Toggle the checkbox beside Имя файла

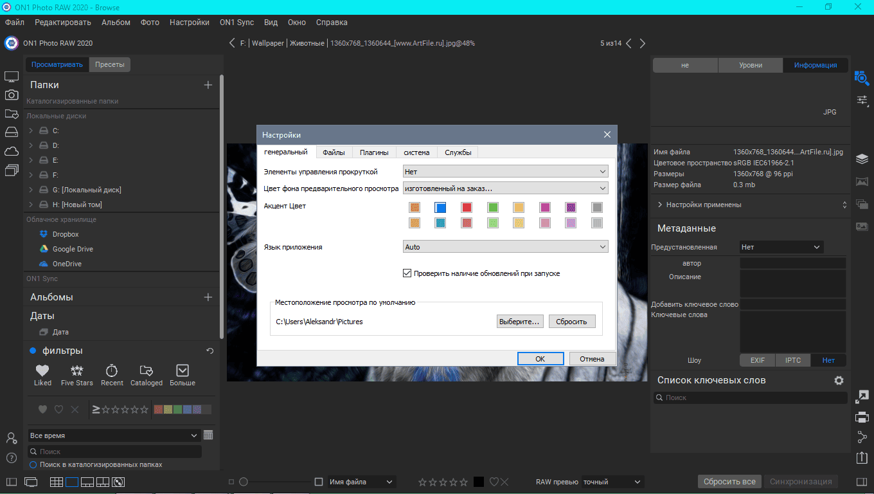point(319,482)
